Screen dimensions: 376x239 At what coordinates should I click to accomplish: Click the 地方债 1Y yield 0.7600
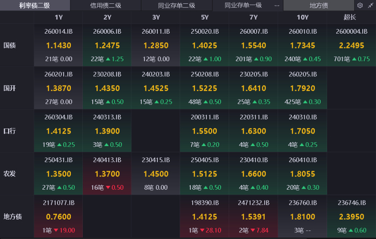59,216
